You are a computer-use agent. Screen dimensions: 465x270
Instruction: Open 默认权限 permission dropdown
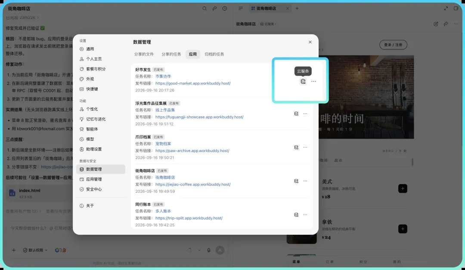[35, 250]
